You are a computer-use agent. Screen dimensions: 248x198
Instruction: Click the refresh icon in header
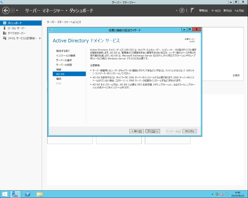pos(182,11)
